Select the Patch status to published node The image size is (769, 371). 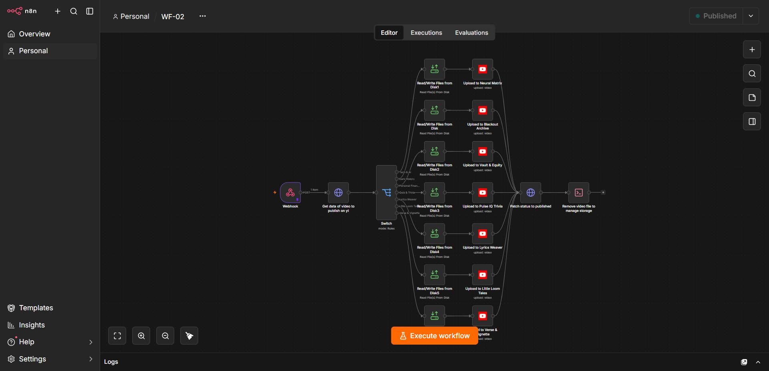pyautogui.click(x=531, y=193)
